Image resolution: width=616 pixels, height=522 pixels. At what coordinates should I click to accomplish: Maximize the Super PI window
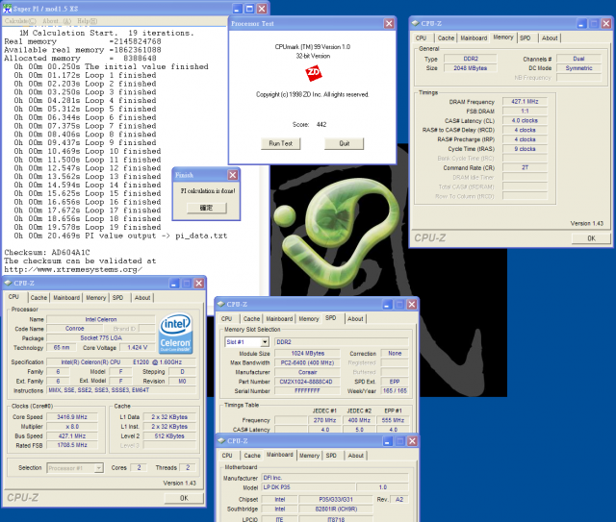coord(249,9)
